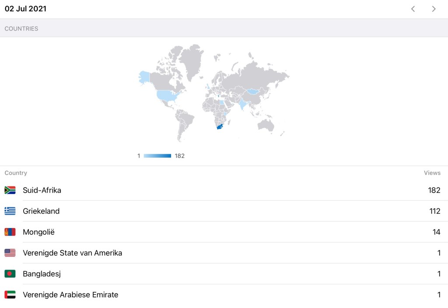Click the blue gradient legend bar
Image resolution: width=448 pixels, height=308 pixels.
click(157, 156)
